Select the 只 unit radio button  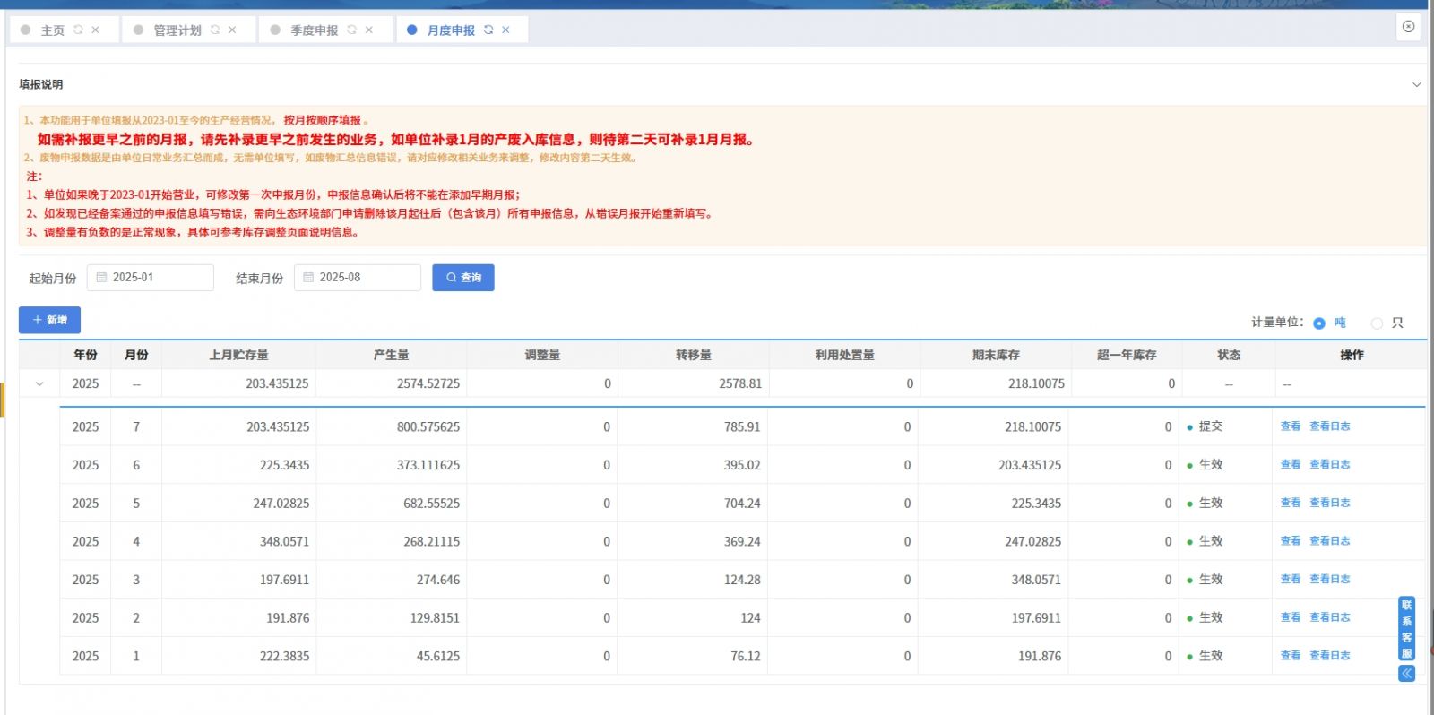click(1377, 323)
